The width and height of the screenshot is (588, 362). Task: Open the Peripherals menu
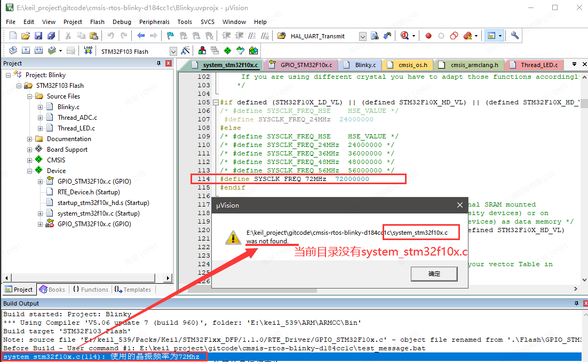(154, 22)
